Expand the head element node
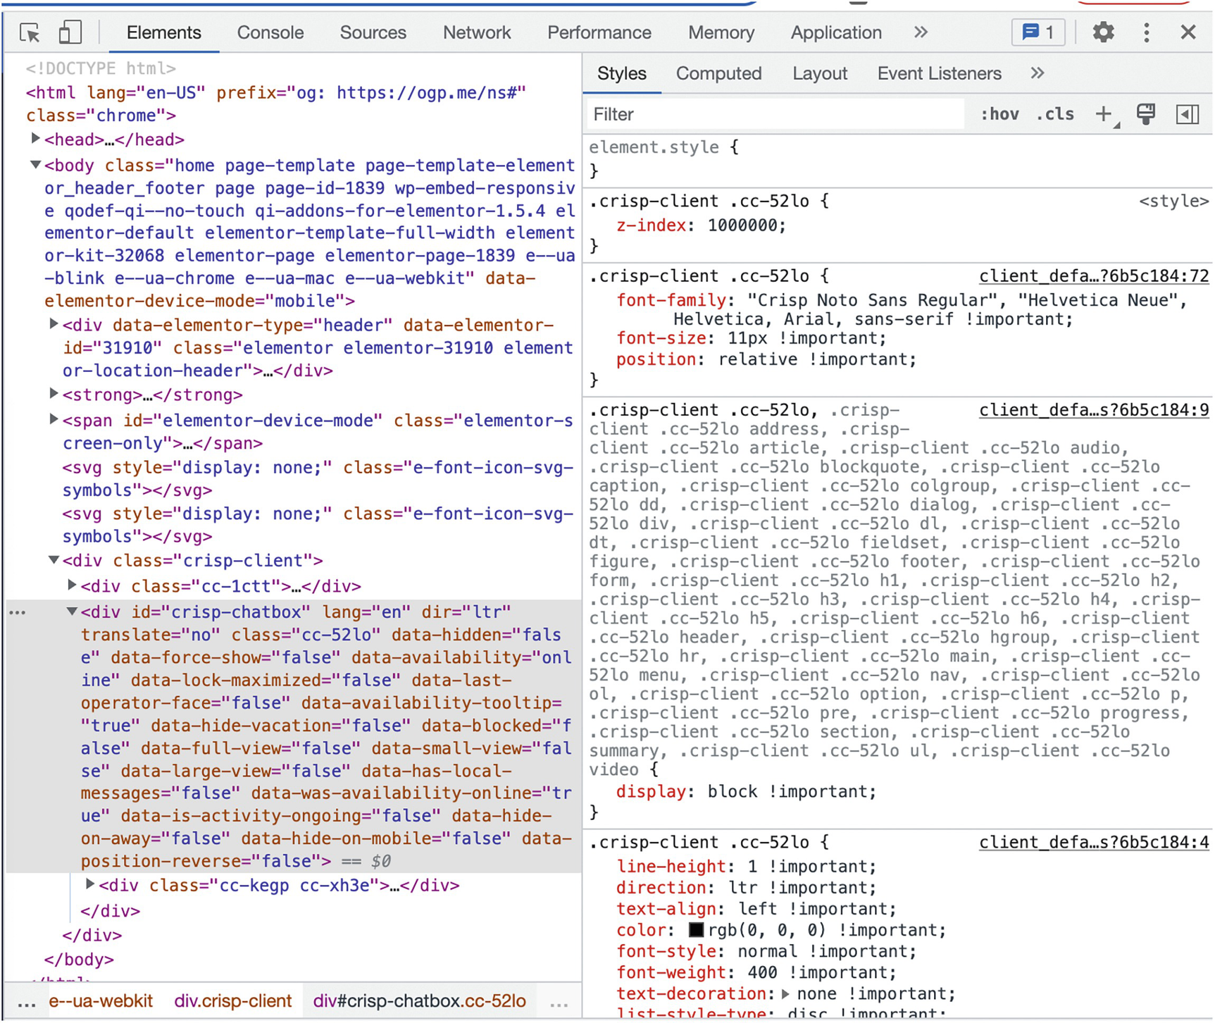This screenshot has width=1215, height=1023. [x=35, y=139]
